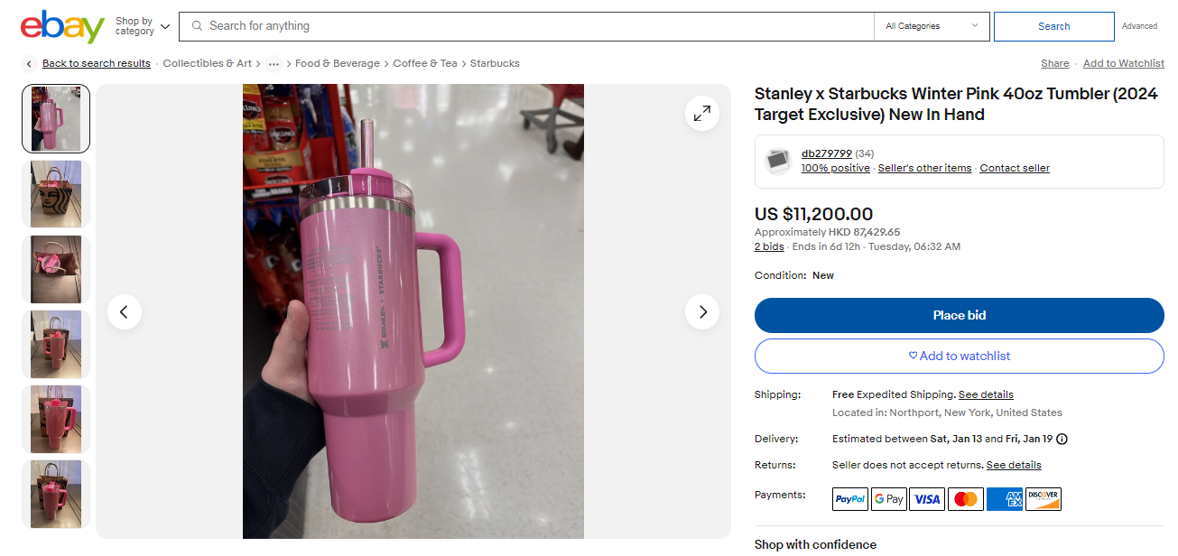Select the second thumbnail with Starbucks bag

click(56, 194)
